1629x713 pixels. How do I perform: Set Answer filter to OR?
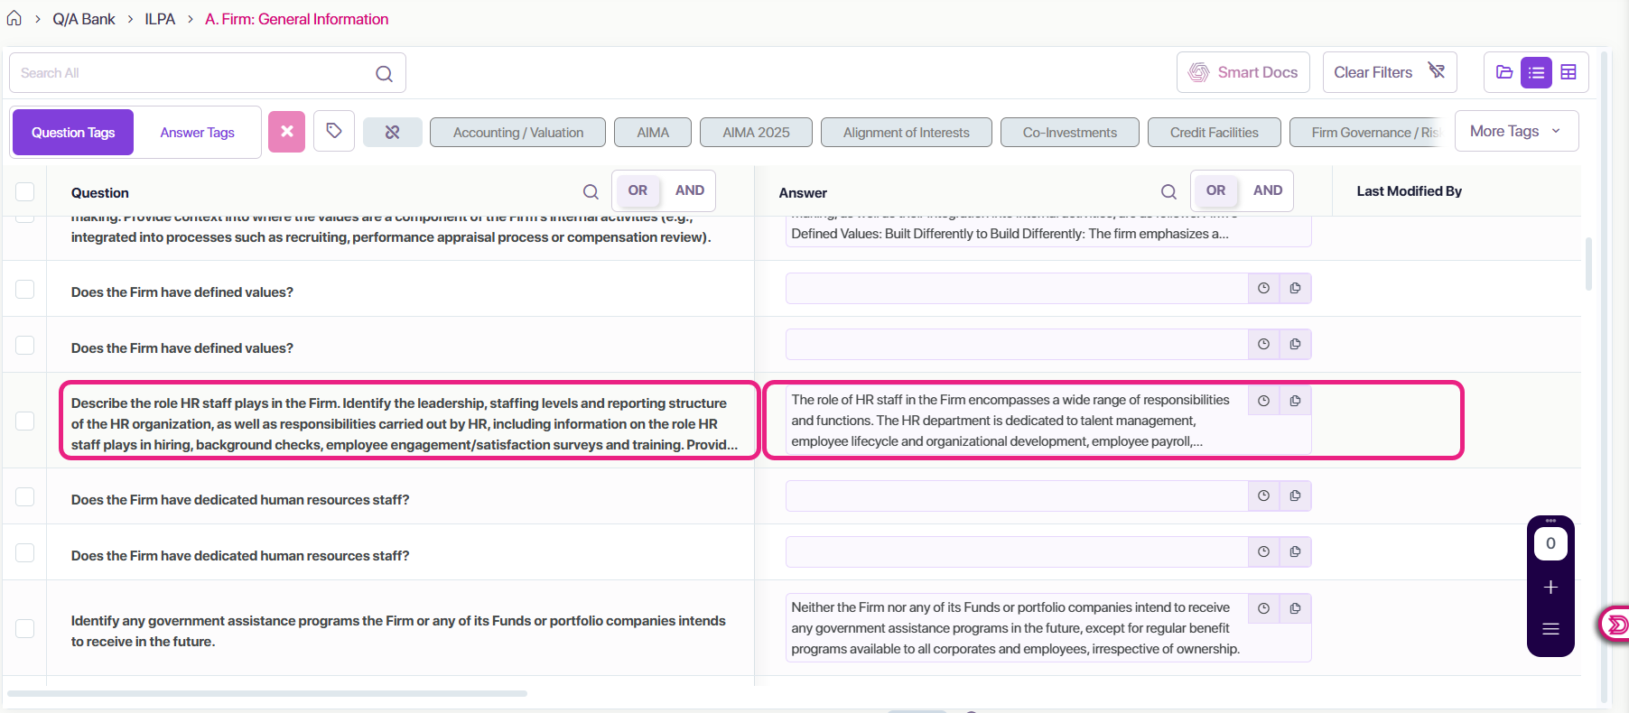[x=1216, y=190]
